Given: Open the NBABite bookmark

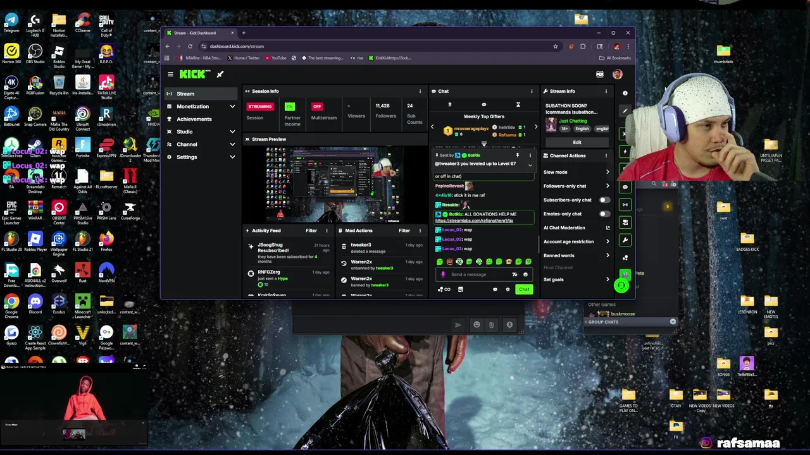Looking at the screenshot, I should point(199,58).
